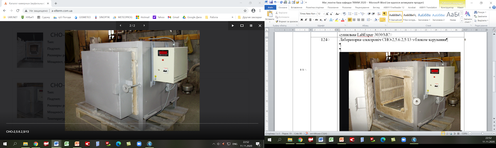Toggle fullscreen in the image lightbox
This screenshot has height=148, width=496.
pyautogui.click(x=242, y=26)
